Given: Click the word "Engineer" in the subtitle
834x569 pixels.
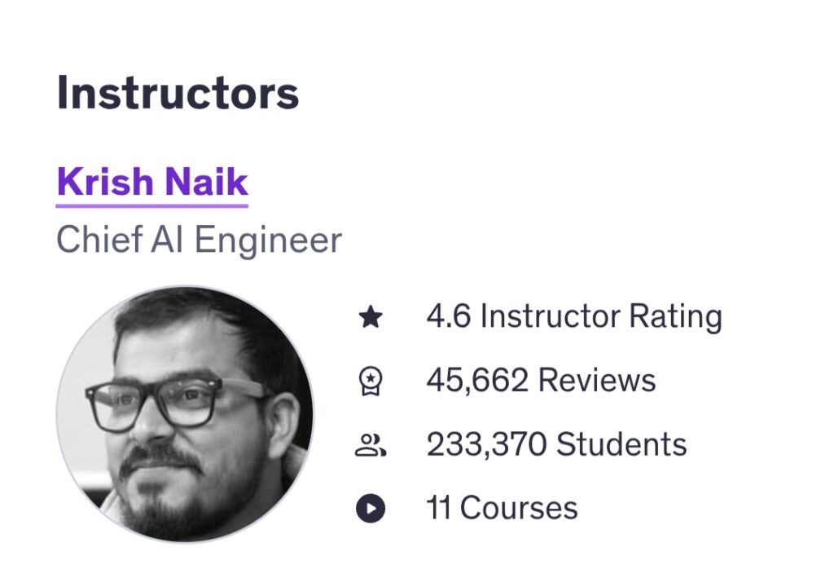Looking at the screenshot, I should (268, 240).
